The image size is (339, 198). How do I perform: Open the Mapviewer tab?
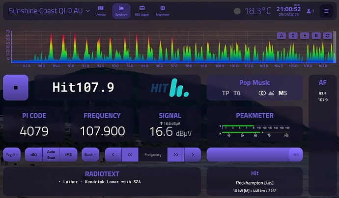[163, 11]
